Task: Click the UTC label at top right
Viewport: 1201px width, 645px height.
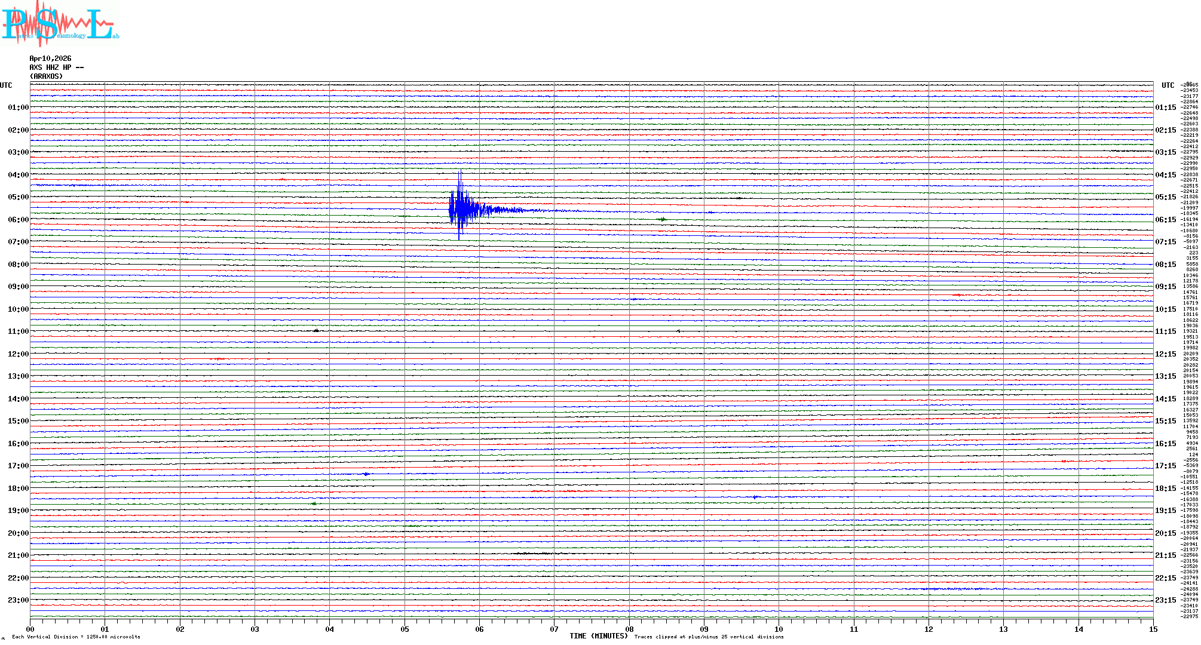Action: coord(1168,85)
